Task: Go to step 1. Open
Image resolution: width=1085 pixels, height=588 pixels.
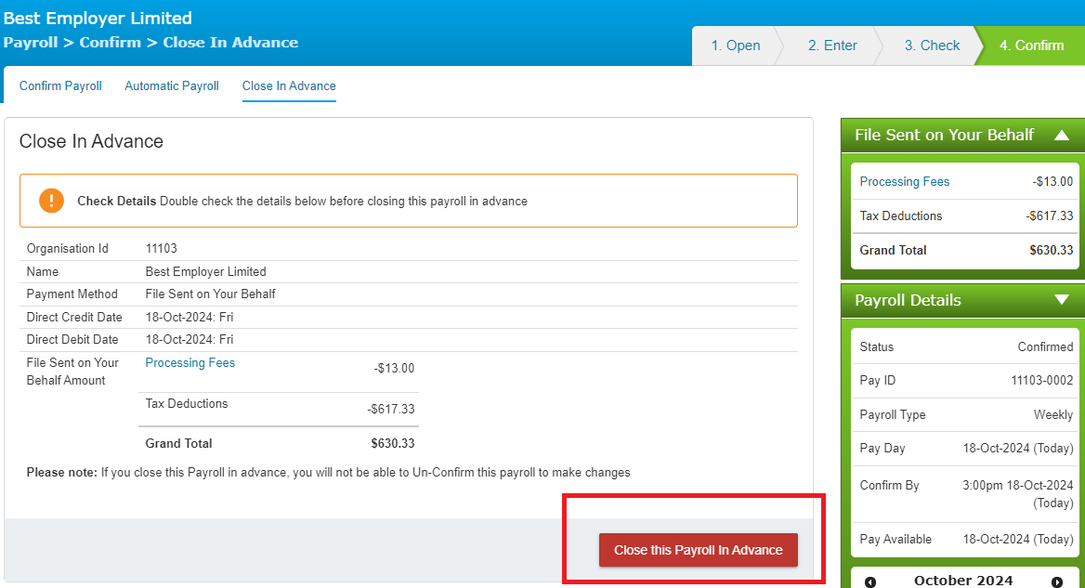Action: (736, 46)
